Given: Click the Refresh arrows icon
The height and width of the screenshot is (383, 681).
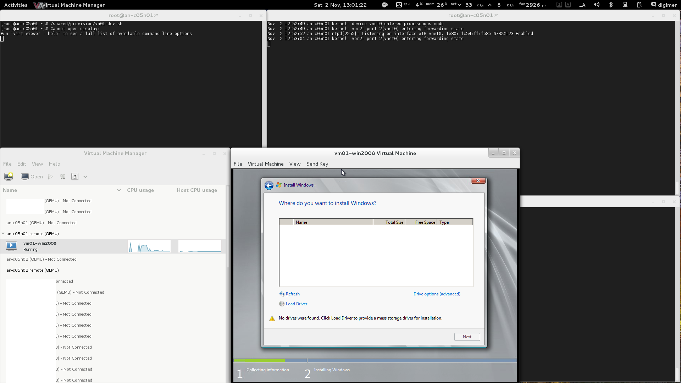Looking at the screenshot, I should 282,294.
